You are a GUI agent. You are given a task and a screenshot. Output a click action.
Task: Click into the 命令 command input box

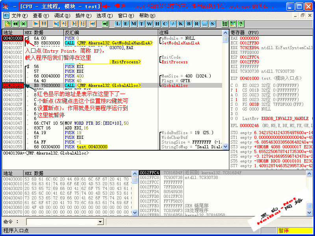point(62,222)
